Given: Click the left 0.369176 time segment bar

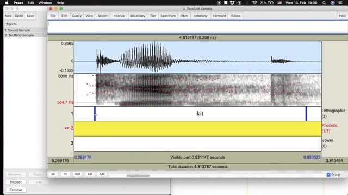Looking at the screenshot, I should point(60,160).
